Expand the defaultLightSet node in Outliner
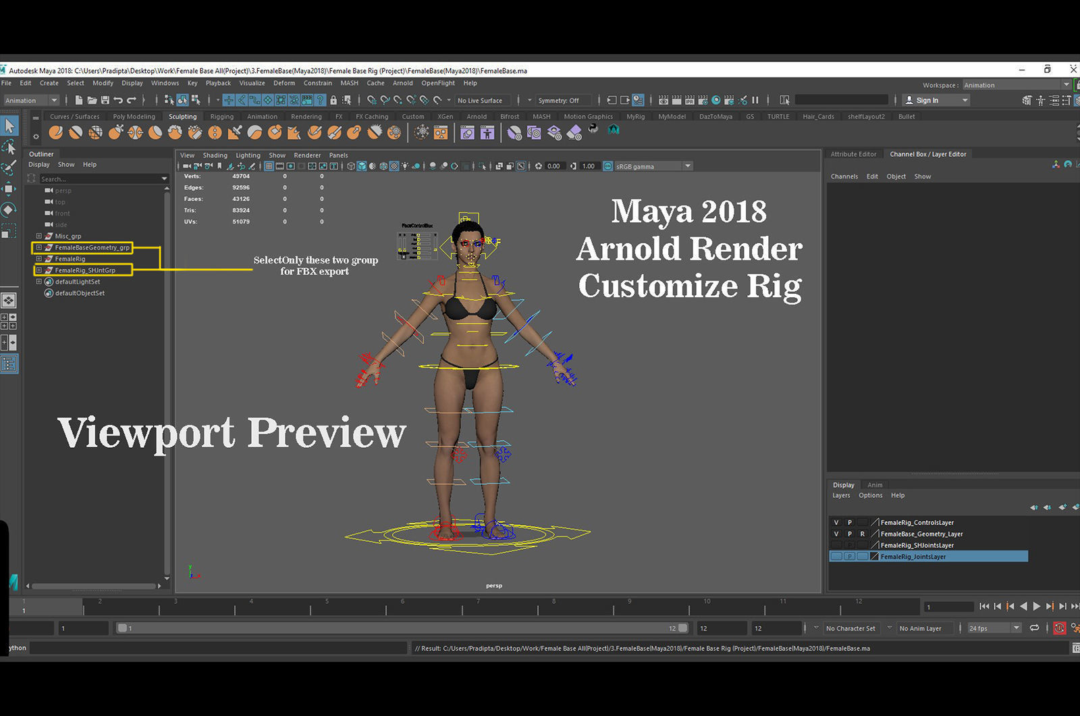This screenshot has height=716, width=1080. [39, 282]
